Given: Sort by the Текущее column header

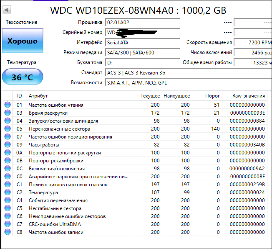Looking at the screenshot, I should click(147, 96).
